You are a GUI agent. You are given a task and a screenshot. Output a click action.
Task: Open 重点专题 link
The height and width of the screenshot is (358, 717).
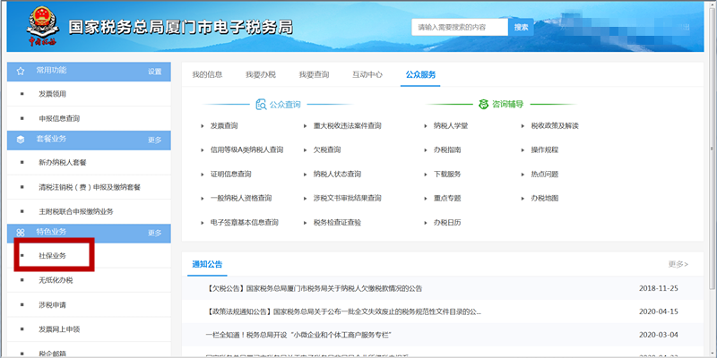(447, 198)
